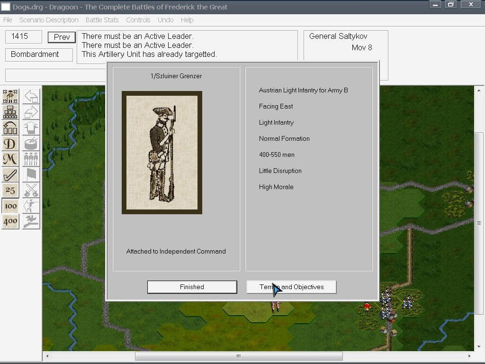This screenshot has height=364, width=485.
Task: Click the crossed swords melee icon
Action: [31, 190]
